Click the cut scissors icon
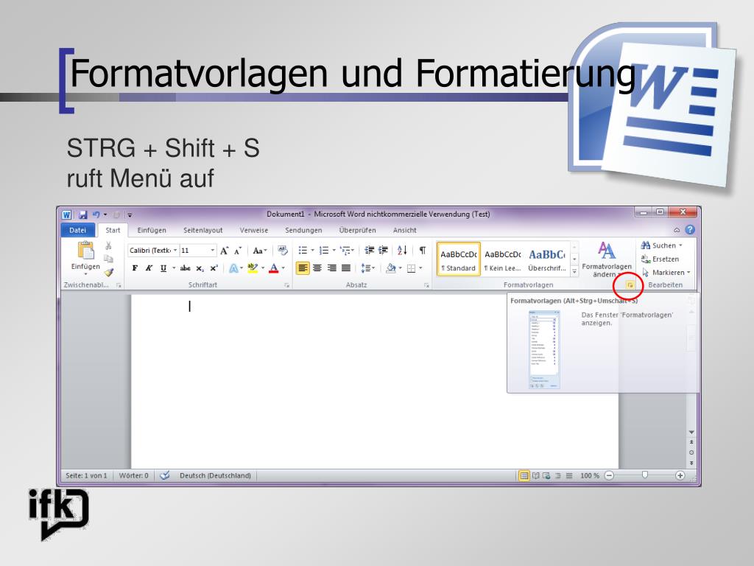The width and height of the screenshot is (754, 566). (109, 246)
